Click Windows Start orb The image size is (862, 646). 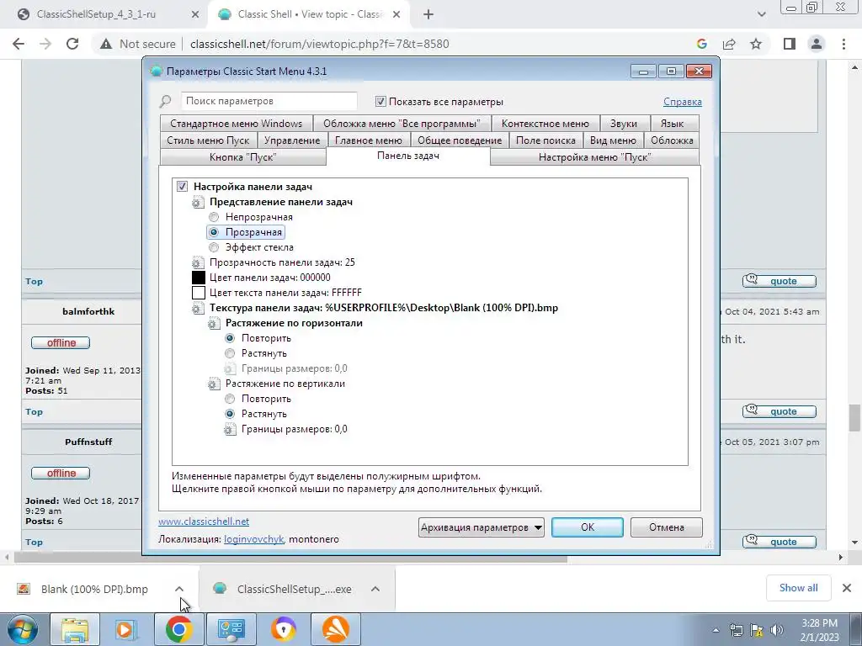coord(23,629)
